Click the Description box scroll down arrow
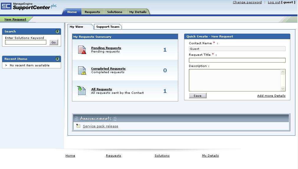Image resolution: width=298 pixels, height=169 pixels. coord(283,89)
